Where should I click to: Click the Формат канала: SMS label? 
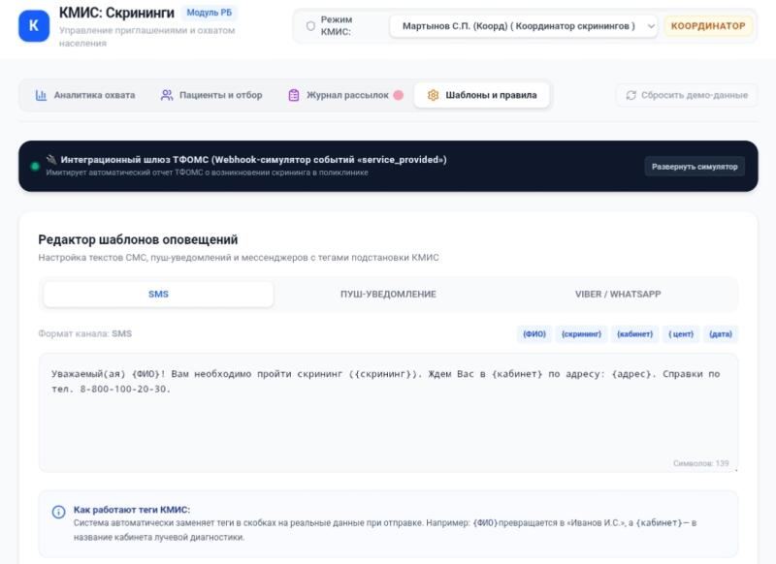85,333
